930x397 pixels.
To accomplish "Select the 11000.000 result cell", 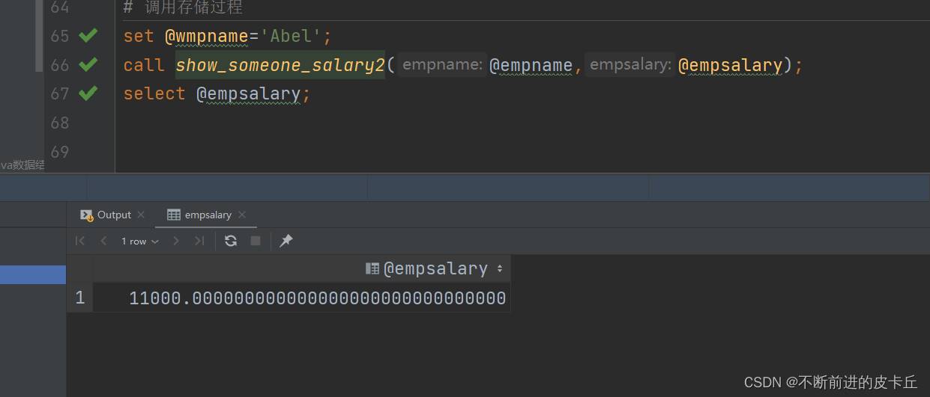I will click(317, 298).
